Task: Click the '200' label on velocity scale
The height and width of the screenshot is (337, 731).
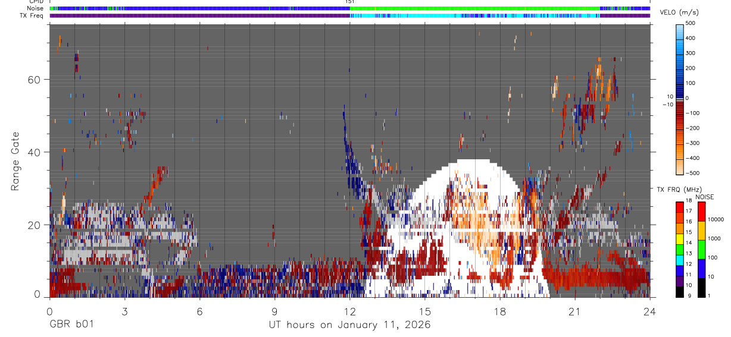Action: pyautogui.click(x=691, y=68)
